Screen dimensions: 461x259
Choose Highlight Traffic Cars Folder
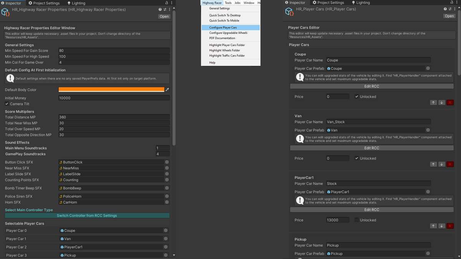coord(230,56)
